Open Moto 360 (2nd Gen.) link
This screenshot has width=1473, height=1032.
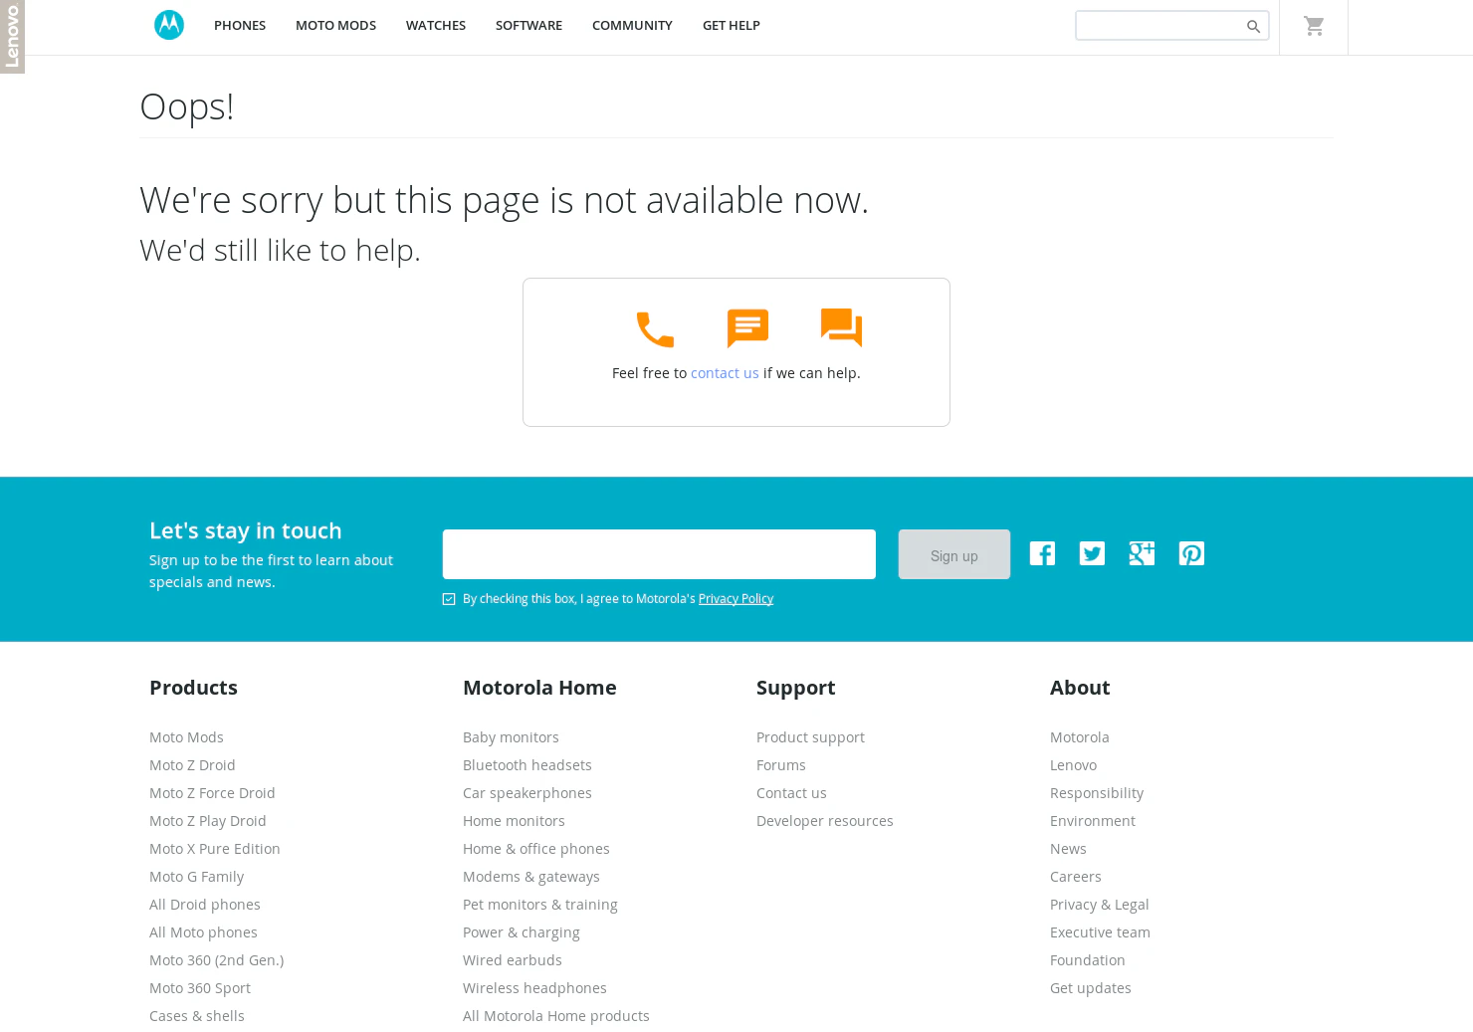pyautogui.click(x=216, y=960)
